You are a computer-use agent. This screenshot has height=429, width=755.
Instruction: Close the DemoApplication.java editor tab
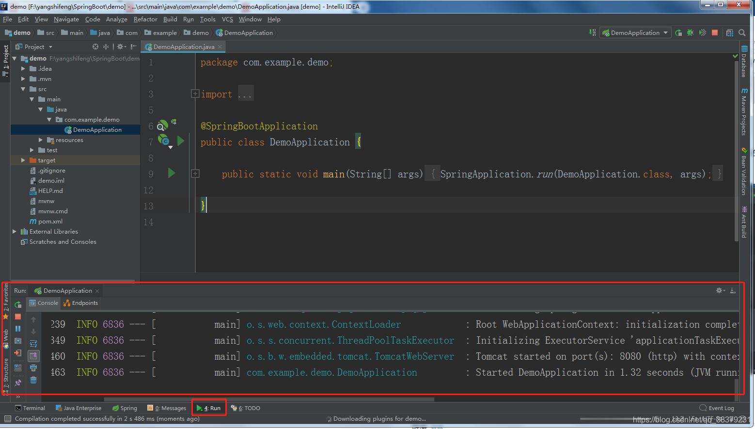tap(220, 47)
